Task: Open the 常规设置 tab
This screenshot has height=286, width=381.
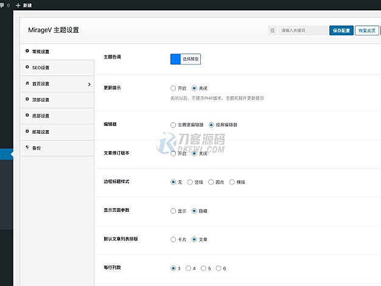Action: coord(57,52)
